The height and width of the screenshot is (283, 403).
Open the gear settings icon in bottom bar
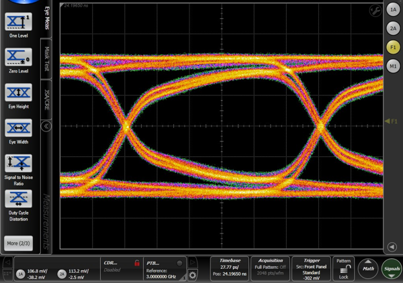[192, 276]
